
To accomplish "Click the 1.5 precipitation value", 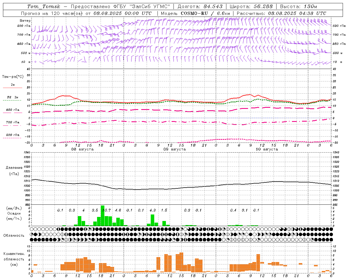I will (164, 210).
